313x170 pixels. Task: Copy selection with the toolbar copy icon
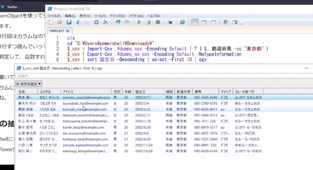[87, 22]
